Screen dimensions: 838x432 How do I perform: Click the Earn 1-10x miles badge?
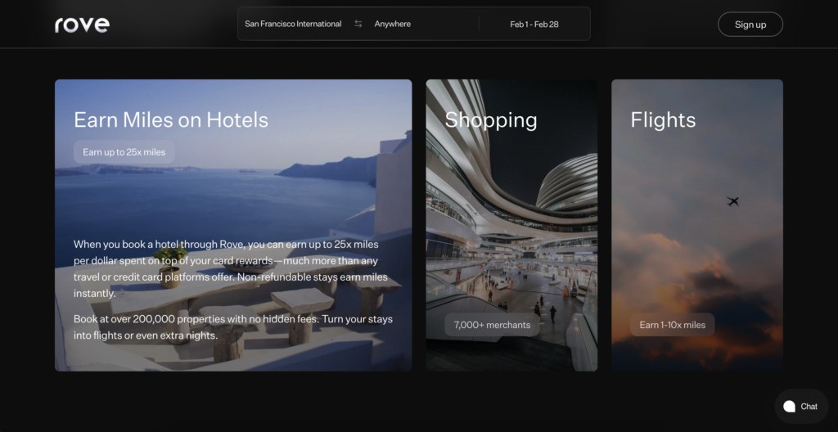(x=673, y=325)
